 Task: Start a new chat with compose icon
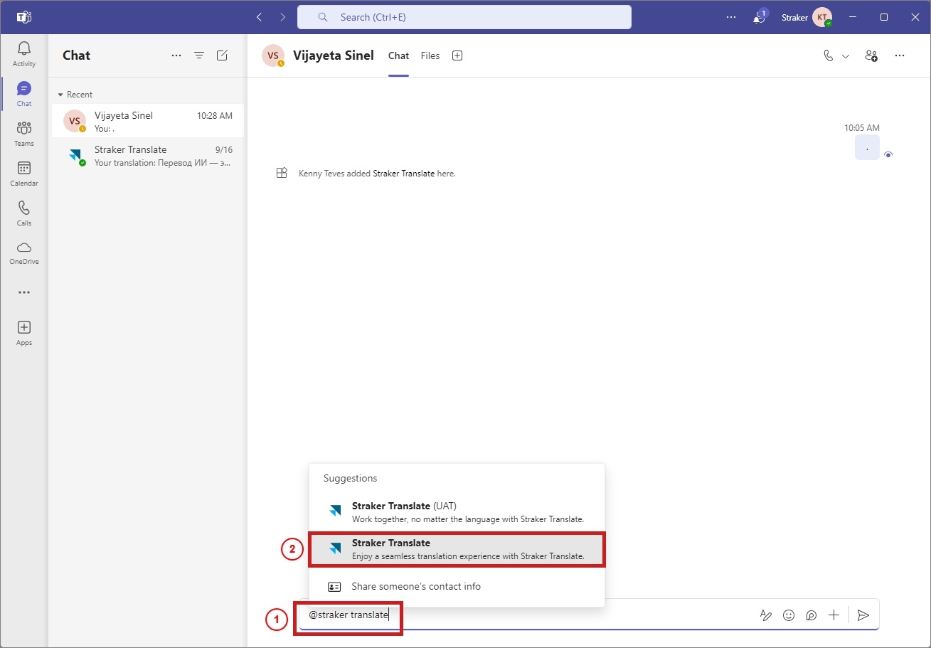(222, 55)
